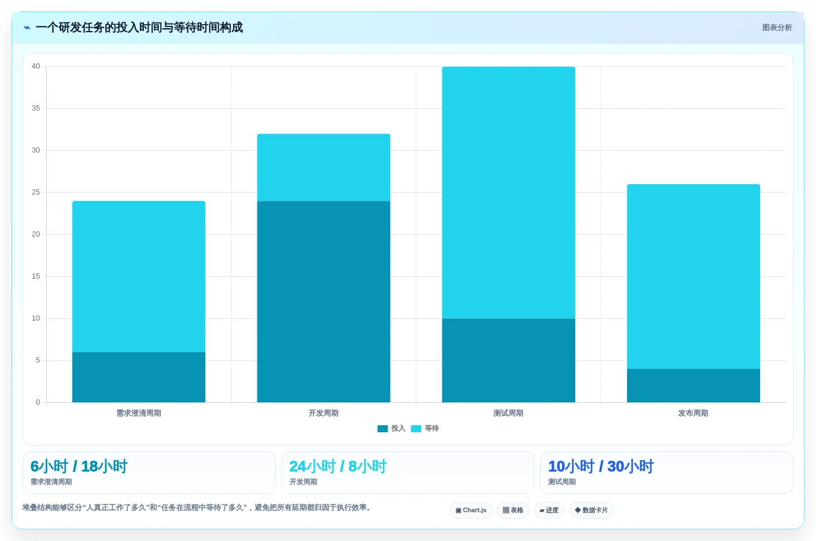This screenshot has width=816, height=541.
Task: Click the 开发周期 x-axis label
Action: [324, 413]
